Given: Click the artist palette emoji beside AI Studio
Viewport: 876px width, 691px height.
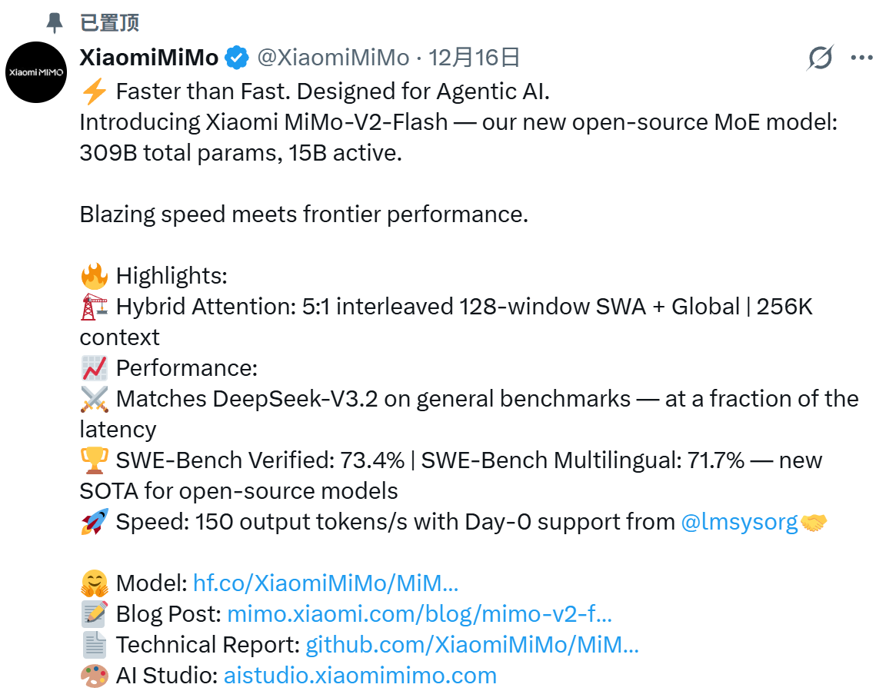Looking at the screenshot, I should 95,676.
